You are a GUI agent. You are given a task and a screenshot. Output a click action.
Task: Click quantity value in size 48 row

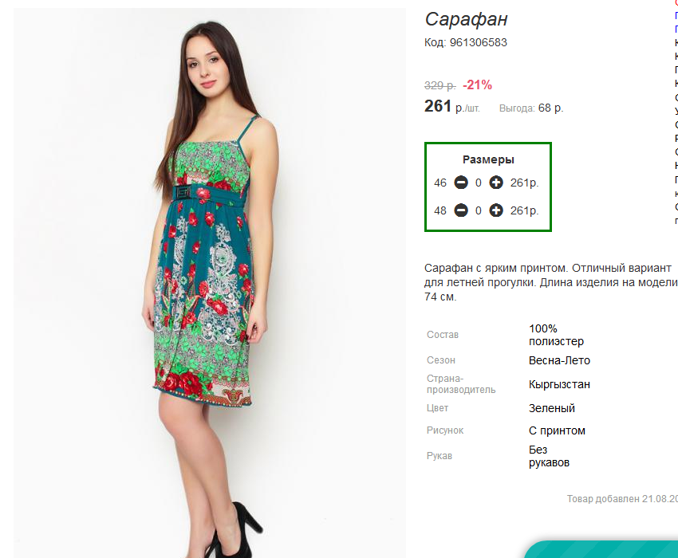point(479,210)
